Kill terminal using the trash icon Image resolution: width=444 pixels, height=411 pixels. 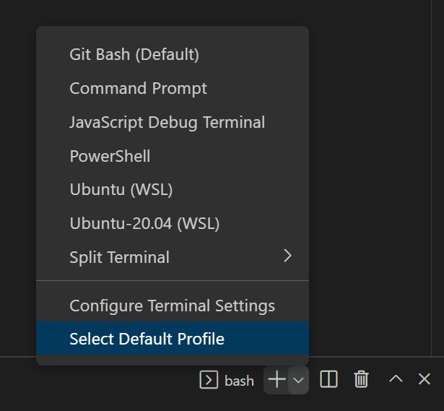[x=361, y=379]
